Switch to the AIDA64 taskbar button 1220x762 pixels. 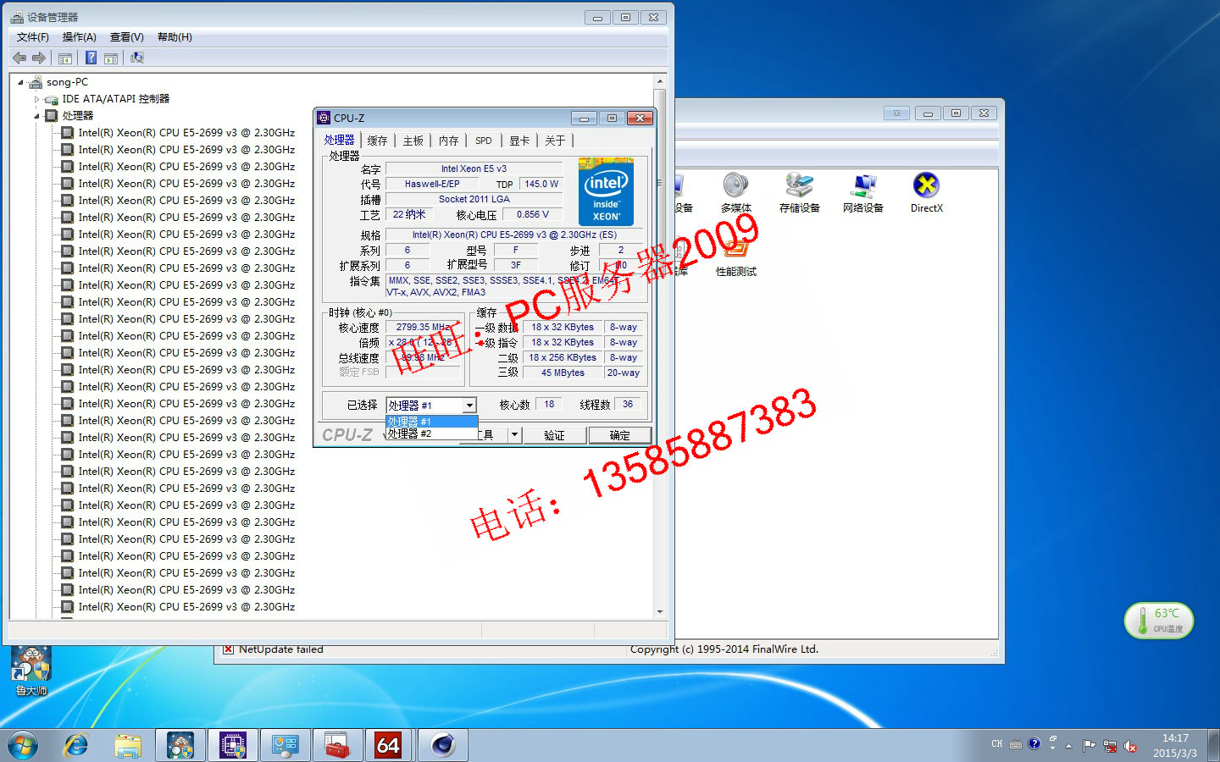pyautogui.click(x=389, y=746)
